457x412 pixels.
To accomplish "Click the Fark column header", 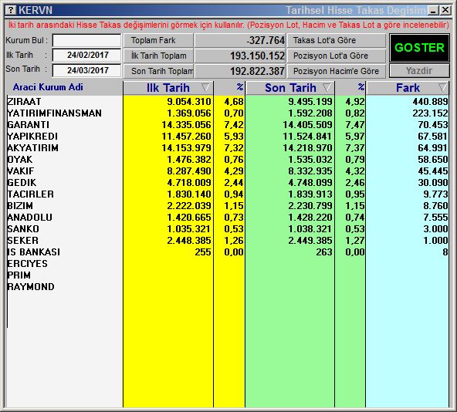I will [408, 88].
